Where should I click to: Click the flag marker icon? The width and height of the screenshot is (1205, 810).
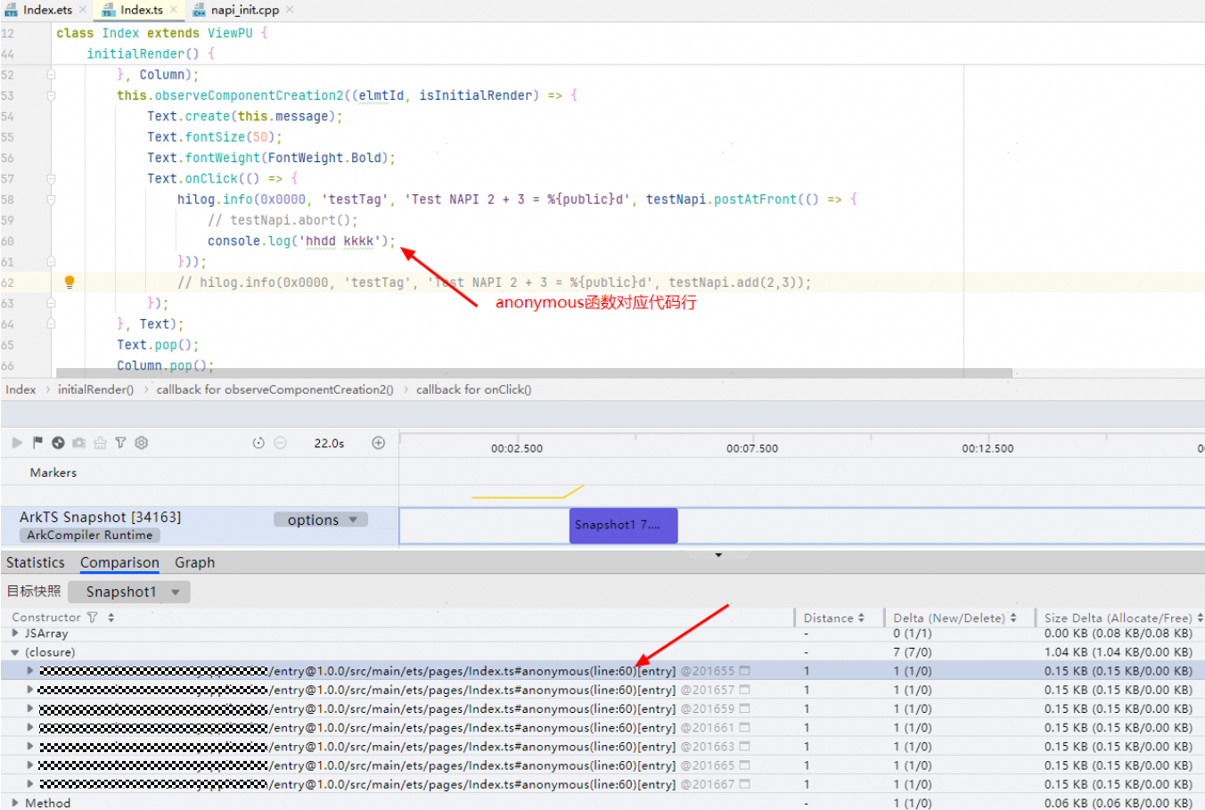(37, 443)
